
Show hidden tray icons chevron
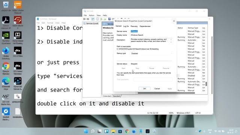point(196,131)
